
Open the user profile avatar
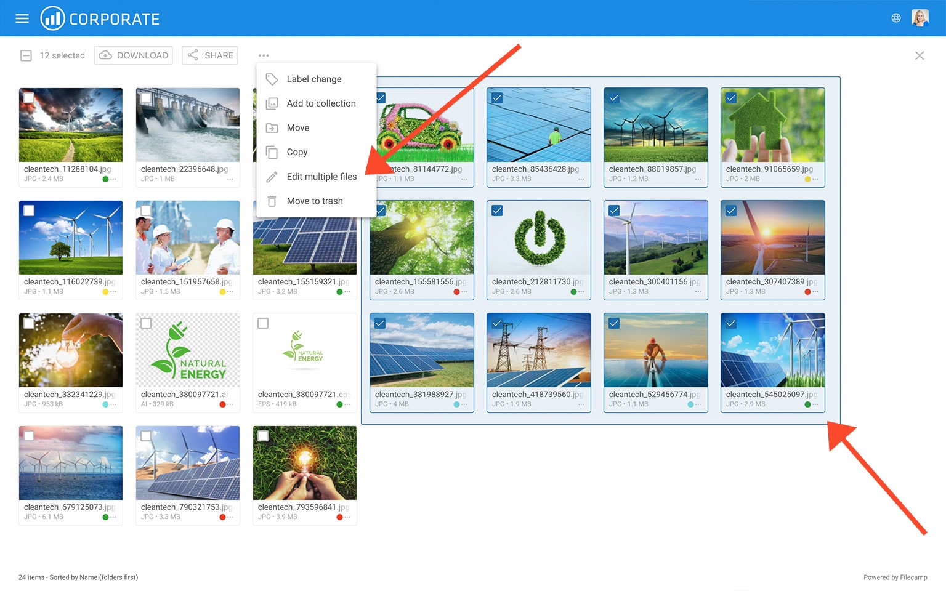coord(920,18)
